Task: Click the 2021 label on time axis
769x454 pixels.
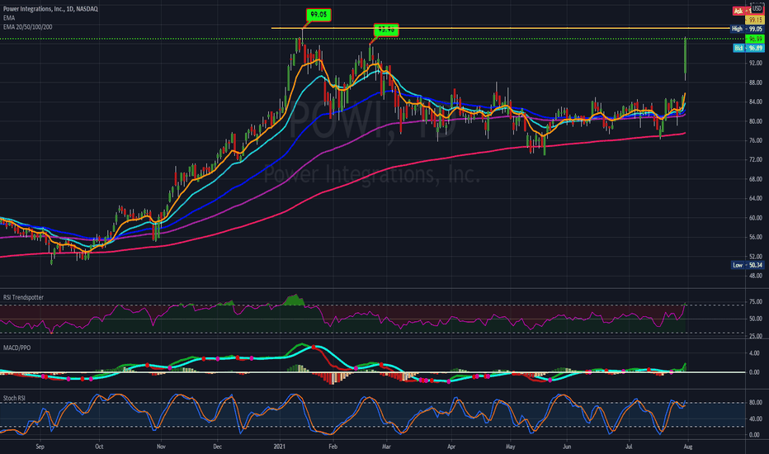Action: click(279, 447)
